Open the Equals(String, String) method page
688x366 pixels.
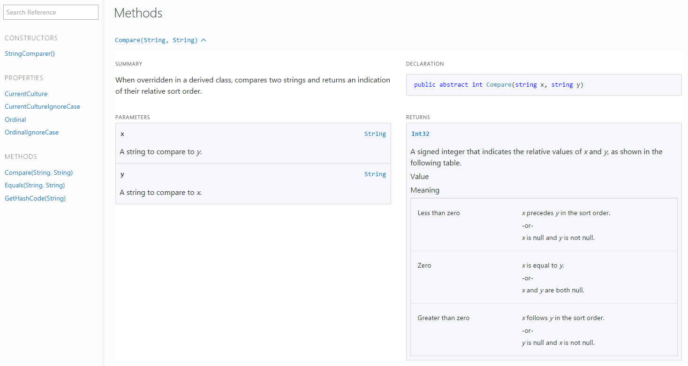[x=35, y=185]
